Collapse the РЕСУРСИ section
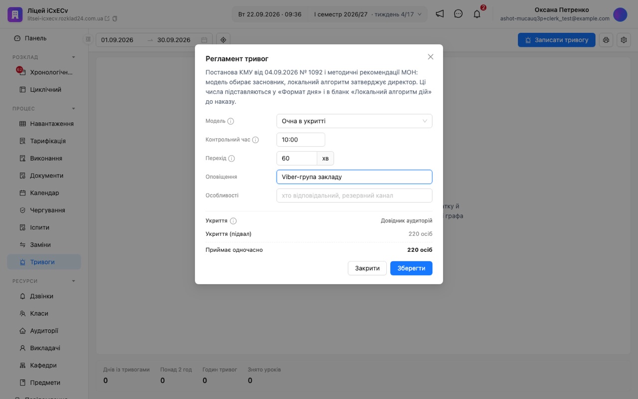Viewport: 638px width, 399px height. pos(74,281)
